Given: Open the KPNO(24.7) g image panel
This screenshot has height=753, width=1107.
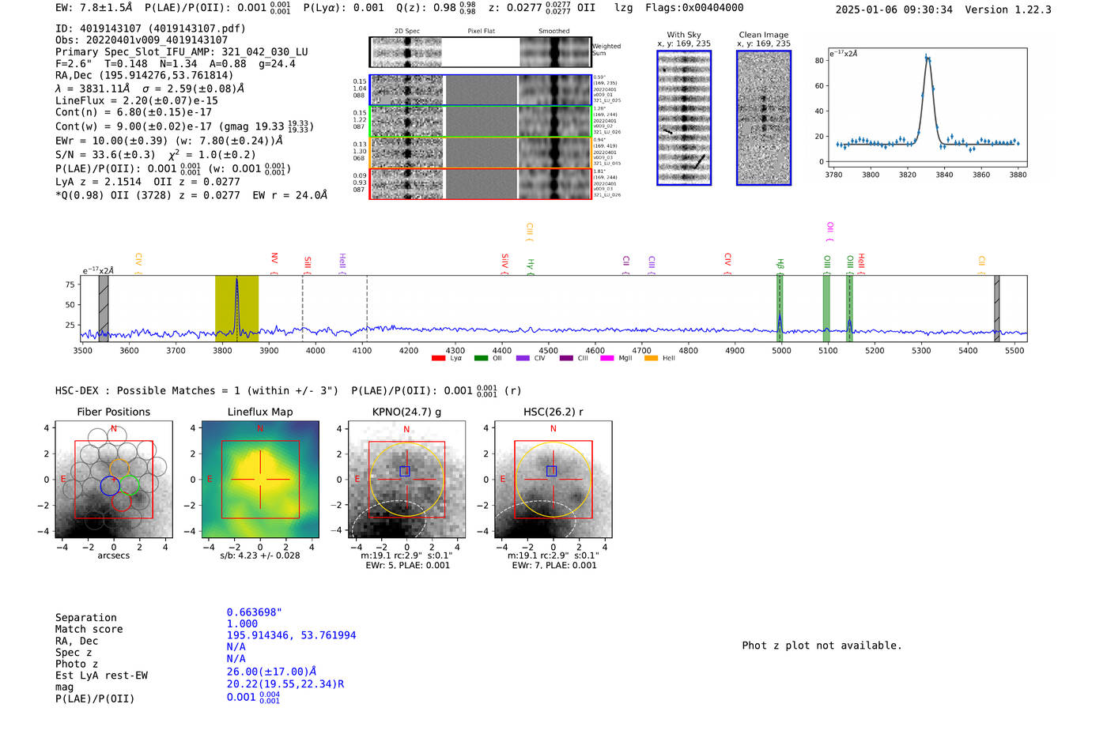Looking at the screenshot, I should (406, 480).
